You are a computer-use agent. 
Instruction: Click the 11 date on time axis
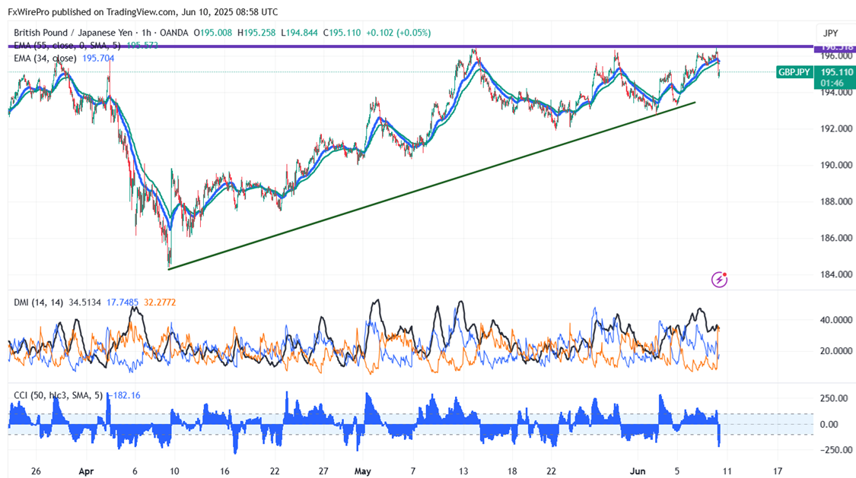click(x=727, y=471)
